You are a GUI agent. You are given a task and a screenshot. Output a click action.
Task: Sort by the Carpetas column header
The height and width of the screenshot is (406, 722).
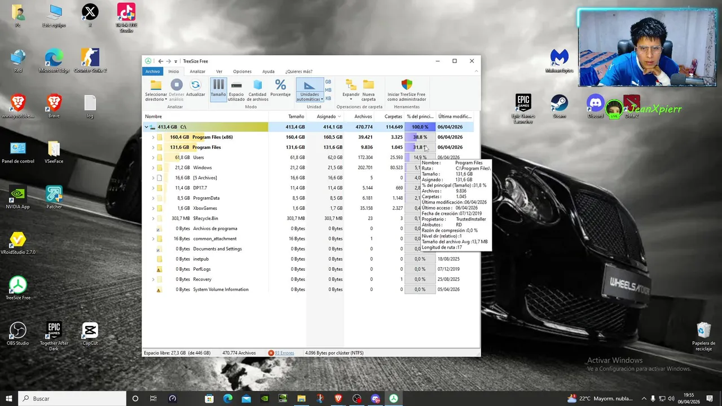390,117
